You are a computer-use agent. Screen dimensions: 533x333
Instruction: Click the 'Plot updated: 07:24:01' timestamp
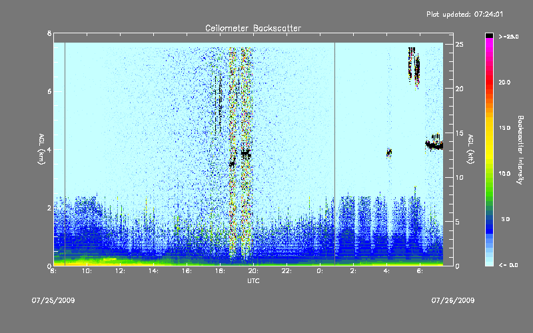point(464,14)
